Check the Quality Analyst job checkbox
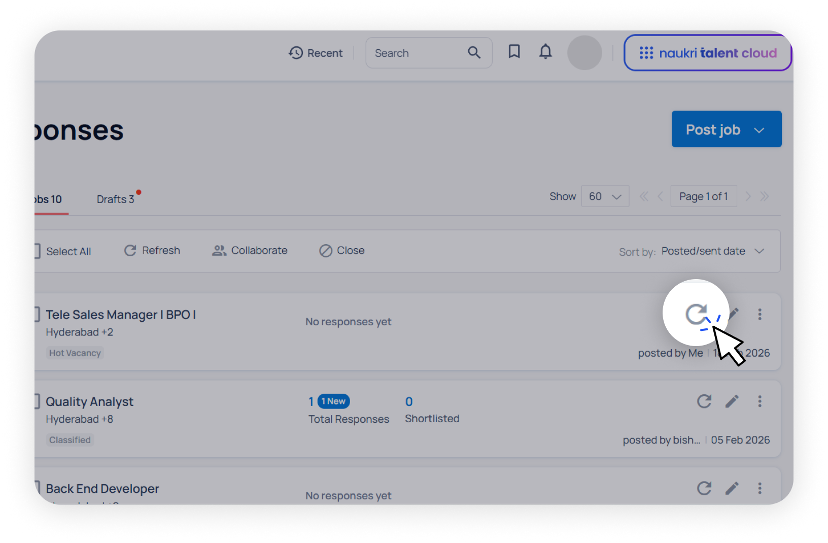This screenshot has height=543, width=828. click(37, 401)
